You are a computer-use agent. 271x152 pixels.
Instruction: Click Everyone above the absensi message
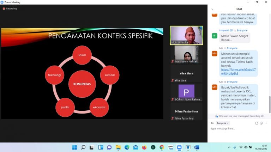[232, 48]
